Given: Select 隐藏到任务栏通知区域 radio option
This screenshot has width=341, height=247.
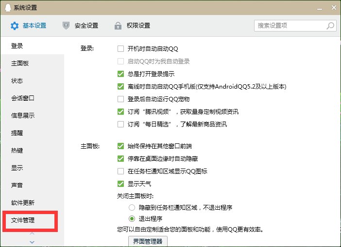Looking at the screenshot, I should click(x=132, y=208).
